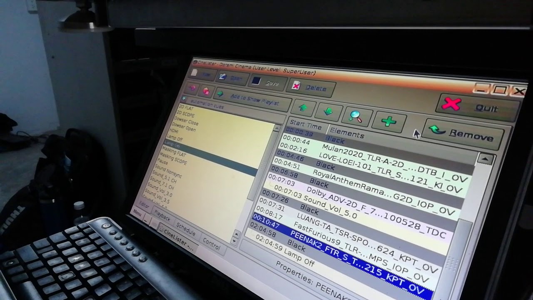Viewport: 533px width, 300px height.
Task: Click the Elements column header
Action: 347,134
